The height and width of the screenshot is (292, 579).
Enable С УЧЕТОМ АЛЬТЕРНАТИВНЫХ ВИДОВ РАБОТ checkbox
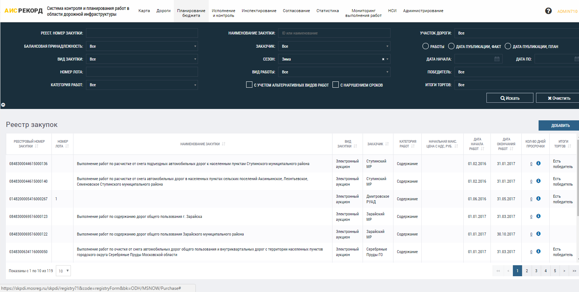[x=249, y=85]
